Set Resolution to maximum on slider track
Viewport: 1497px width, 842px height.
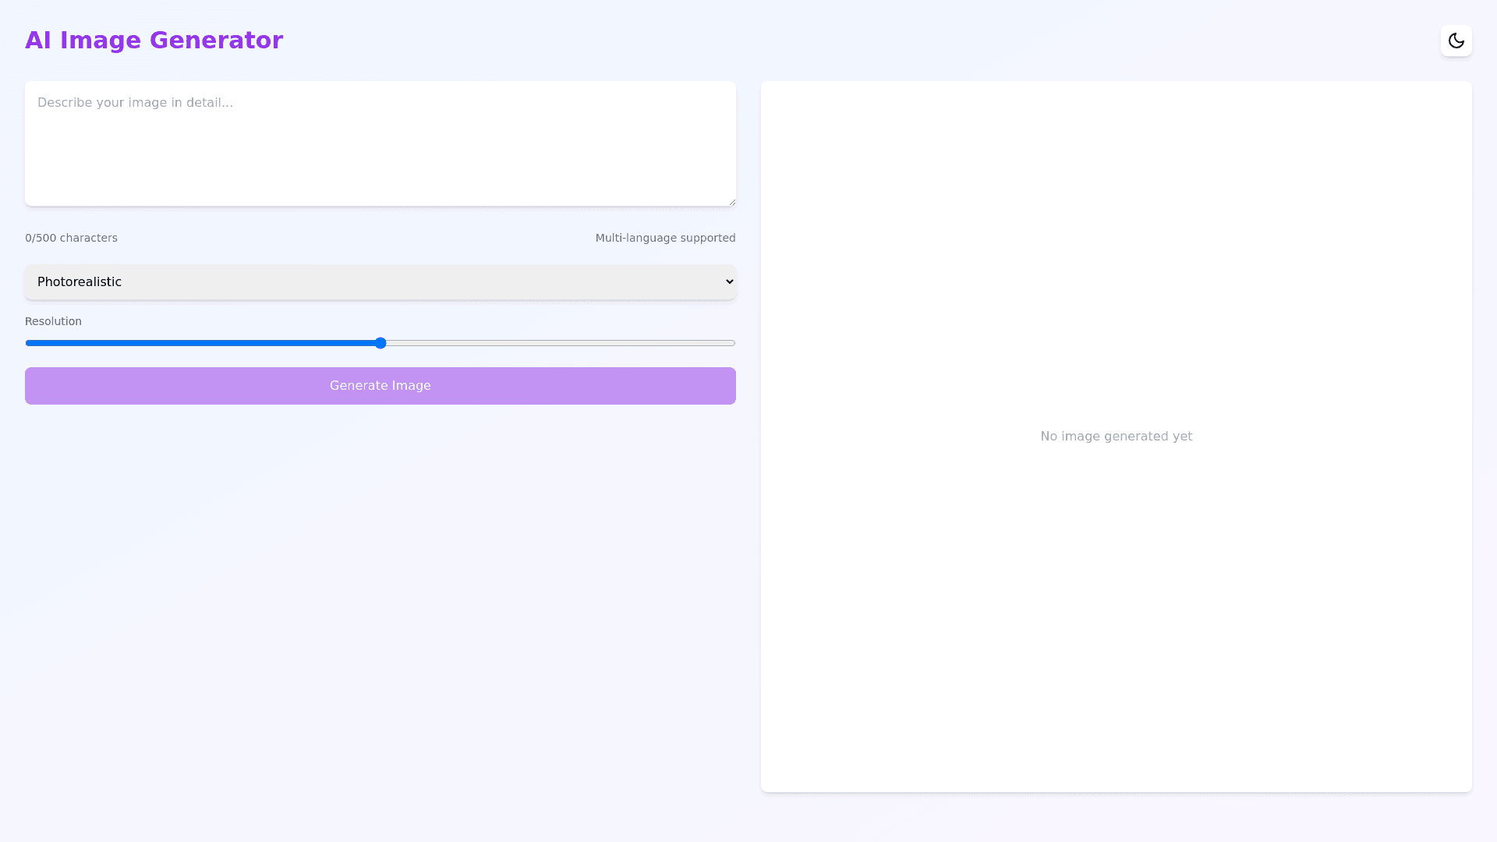(x=733, y=343)
